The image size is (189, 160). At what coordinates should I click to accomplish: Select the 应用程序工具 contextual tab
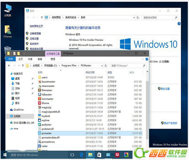click(x=53, y=54)
